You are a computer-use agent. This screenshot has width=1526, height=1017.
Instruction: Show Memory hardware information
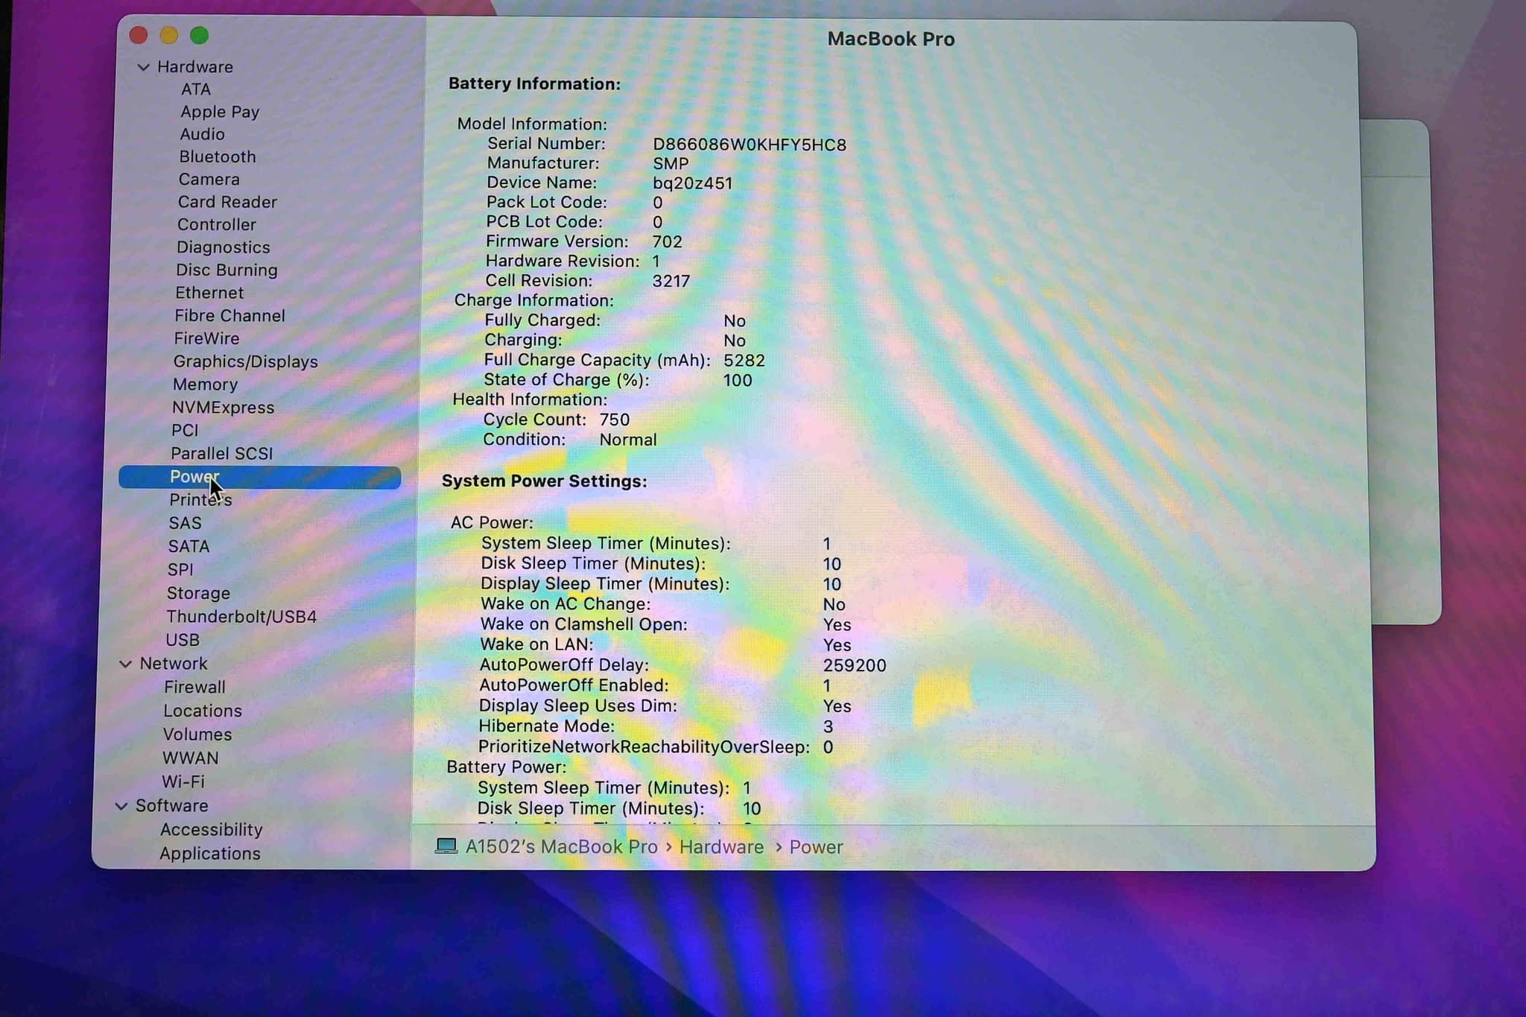click(205, 384)
